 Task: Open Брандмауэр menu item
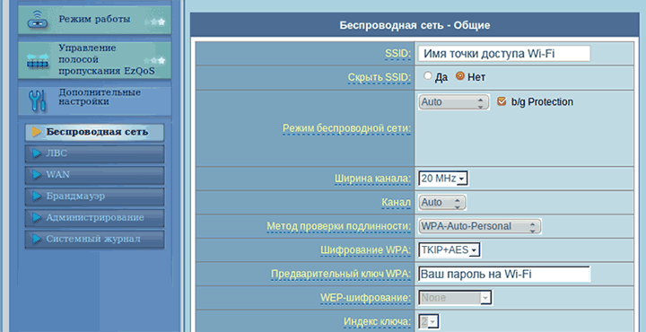point(94,197)
